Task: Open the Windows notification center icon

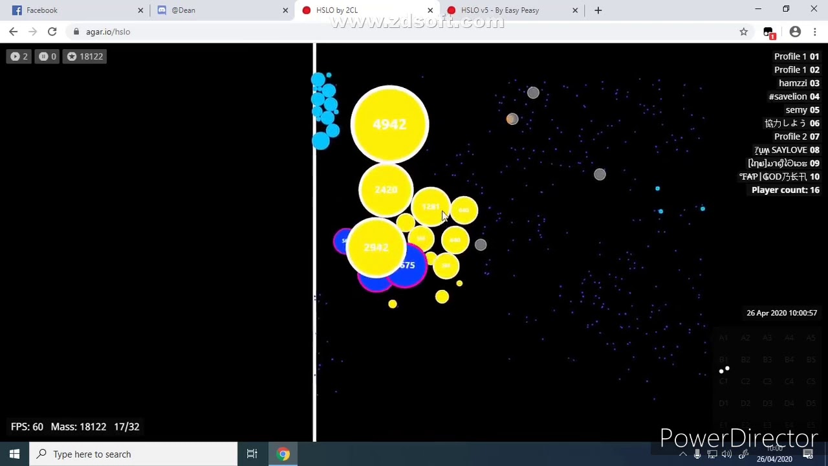Action: pyautogui.click(x=808, y=454)
